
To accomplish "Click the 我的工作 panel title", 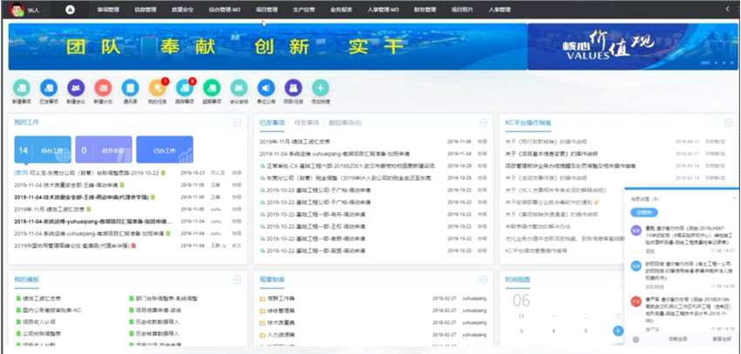I will 26,123.
